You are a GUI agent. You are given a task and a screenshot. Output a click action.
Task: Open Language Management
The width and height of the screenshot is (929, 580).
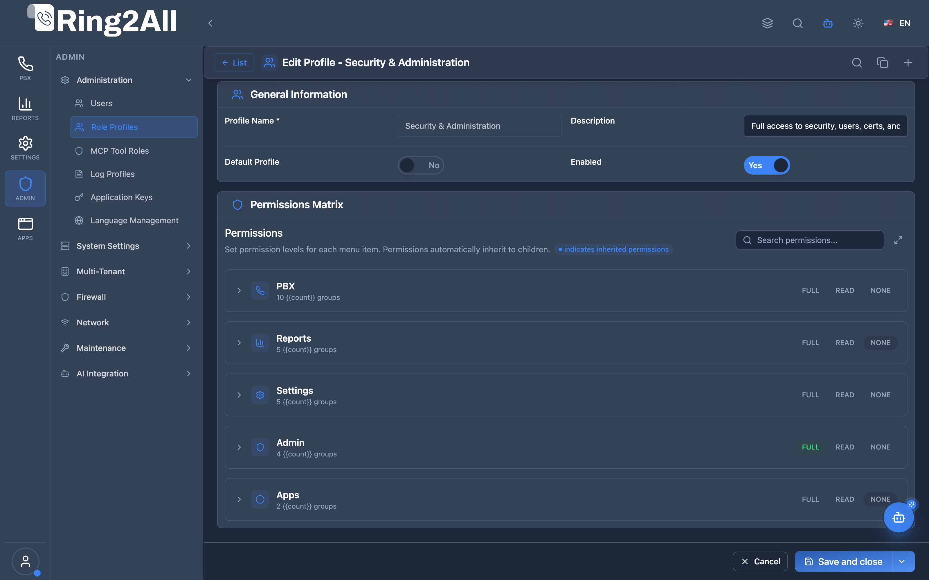[134, 220]
